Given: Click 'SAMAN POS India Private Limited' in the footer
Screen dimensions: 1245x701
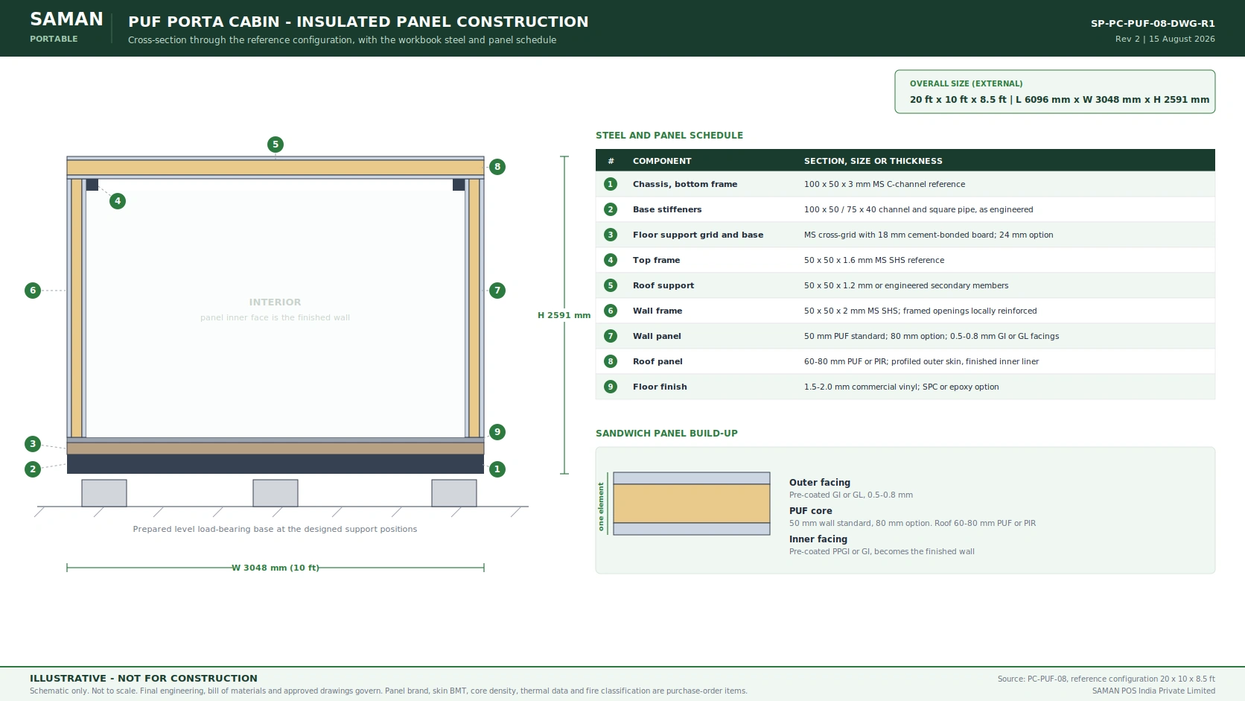Looking at the screenshot, I should (1153, 691).
